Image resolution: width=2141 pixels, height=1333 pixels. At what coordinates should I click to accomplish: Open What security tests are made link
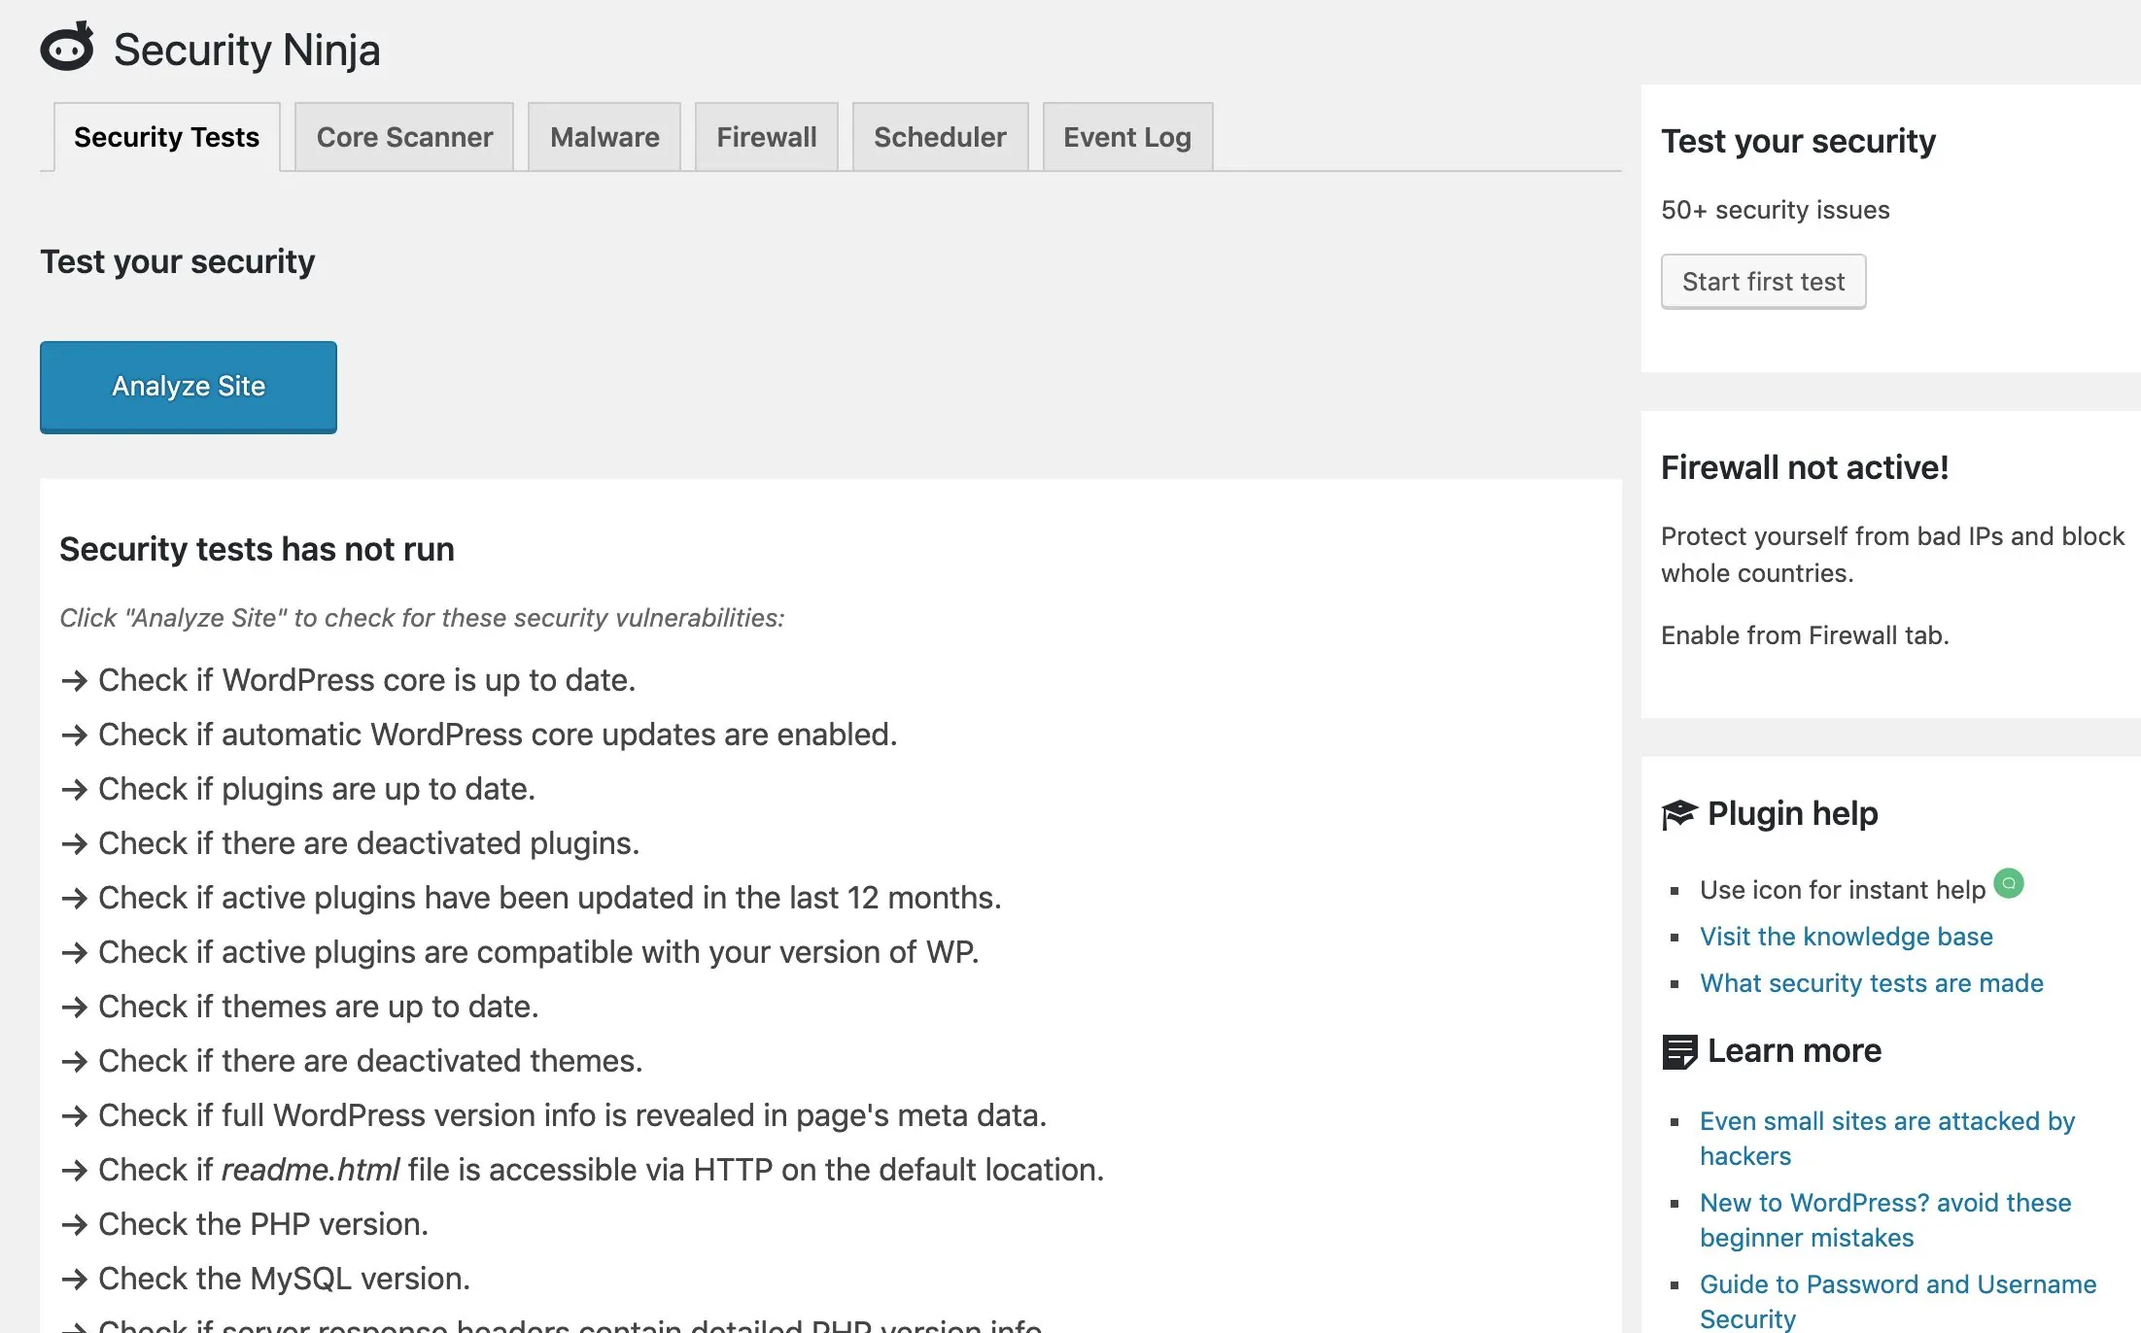[x=1871, y=983]
